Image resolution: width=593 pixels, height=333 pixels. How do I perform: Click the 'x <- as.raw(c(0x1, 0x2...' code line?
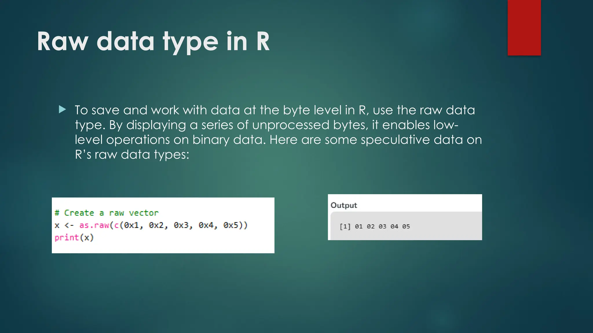click(x=151, y=225)
